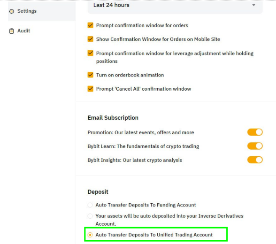The image size is (276, 244).
Task: Click the Deposit section heading
Action: [x=98, y=192]
